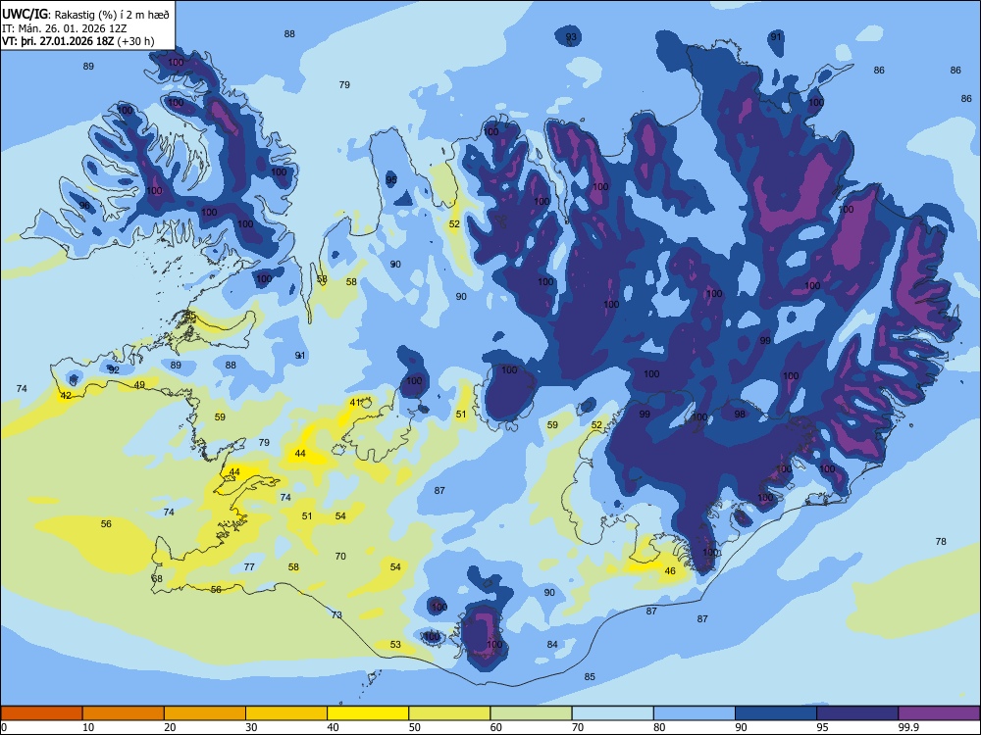Click the map value '77' on the map
The height and width of the screenshot is (735, 981).
249,566
